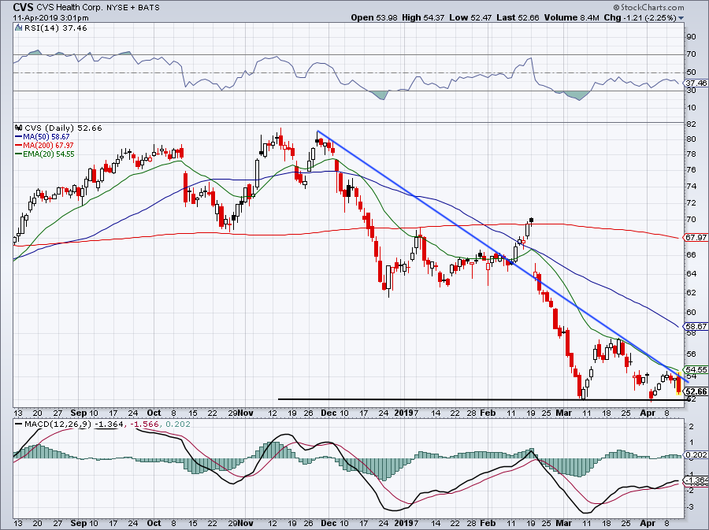Click the bold CVS ticker symbol in header

coord(22,7)
